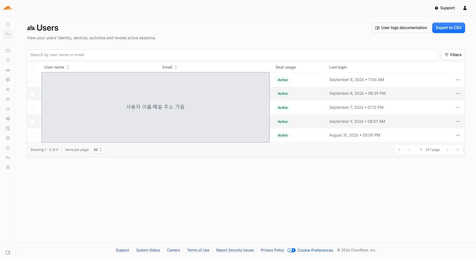Open the users group icon in the sidebar

coord(8,70)
